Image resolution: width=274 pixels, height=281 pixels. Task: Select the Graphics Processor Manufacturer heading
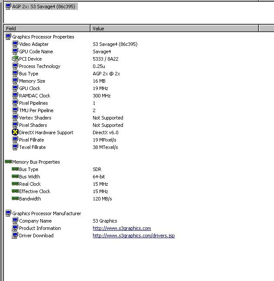point(47,213)
